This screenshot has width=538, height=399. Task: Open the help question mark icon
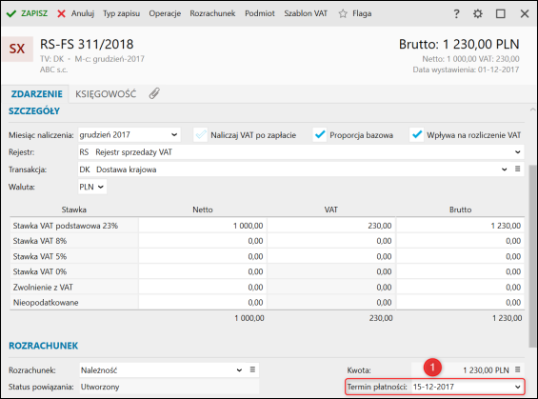[x=456, y=13]
